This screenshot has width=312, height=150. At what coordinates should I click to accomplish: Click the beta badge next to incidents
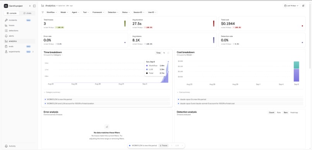click(29, 20)
